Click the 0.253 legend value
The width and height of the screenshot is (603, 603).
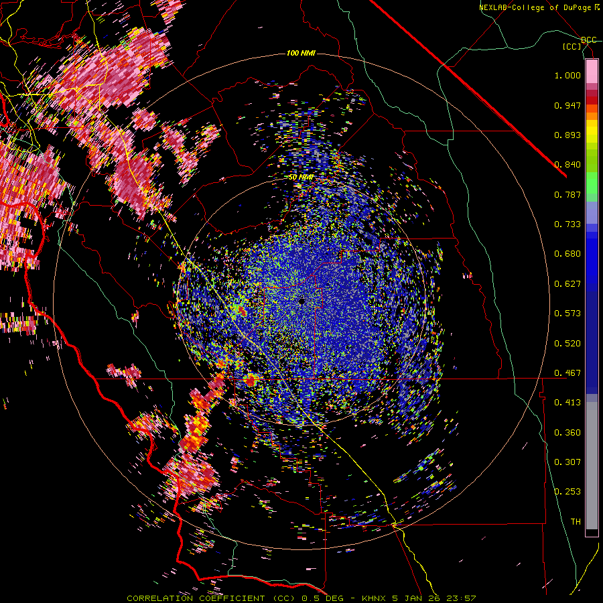[567, 492]
